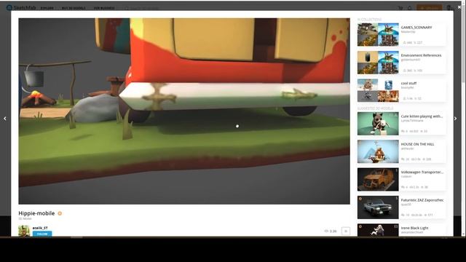This screenshot has height=262, width=466.
Task: Open the Environment References collection thumbnail
Action: 378,63
